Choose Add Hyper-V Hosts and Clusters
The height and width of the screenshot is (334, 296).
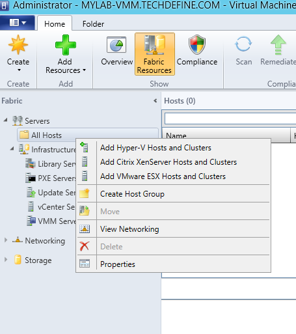coord(174,148)
